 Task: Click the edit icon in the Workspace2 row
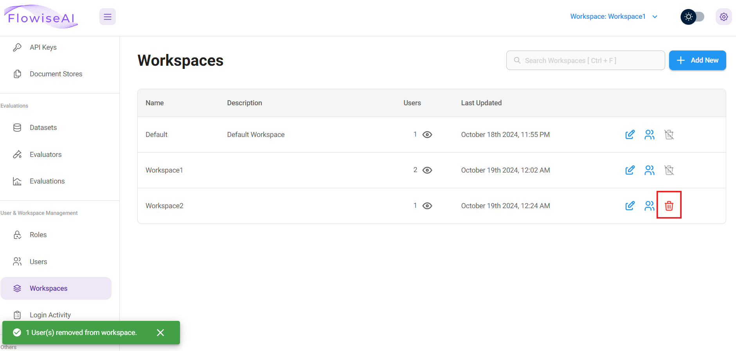[x=630, y=205]
